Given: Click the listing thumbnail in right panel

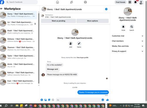Looking at the screenshot, I should [x=128, y=11].
